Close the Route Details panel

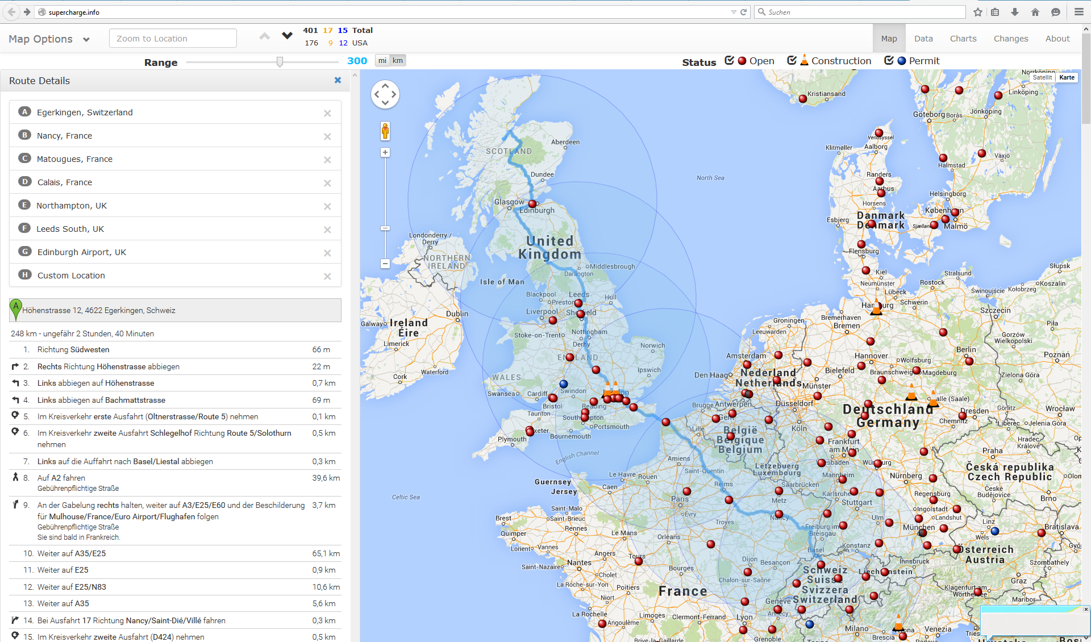[338, 81]
